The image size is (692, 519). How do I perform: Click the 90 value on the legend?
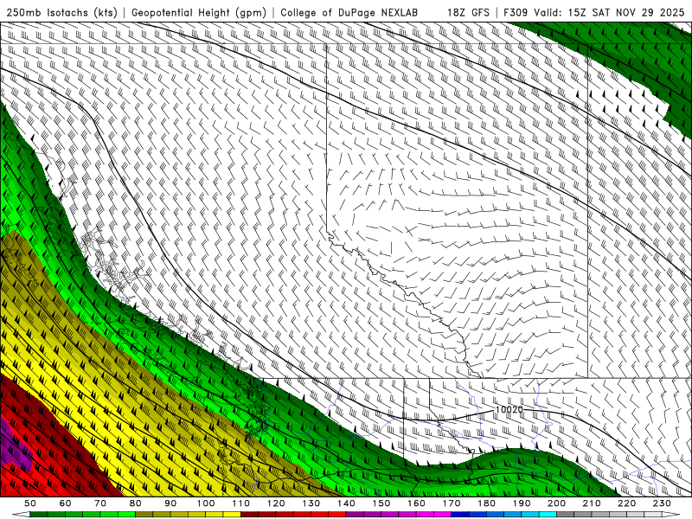170,503
